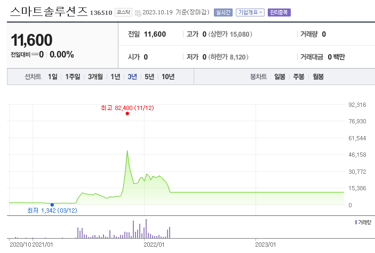Click the 2022/01 x-axis date label
The height and width of the screenshot is (253, 375).
point(154,244)
